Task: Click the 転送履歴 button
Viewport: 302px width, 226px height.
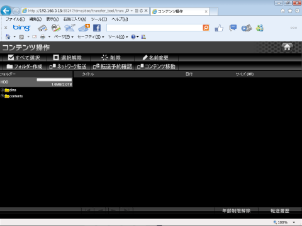Action: (x=280, y=211)
